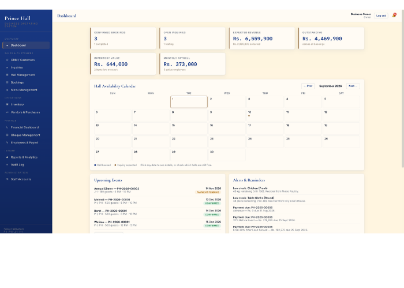The width and height of the screenshot is (404, 288).
Task: Open Staff Accounts administration
Action: pyautogui.click(x=26, y=179)
